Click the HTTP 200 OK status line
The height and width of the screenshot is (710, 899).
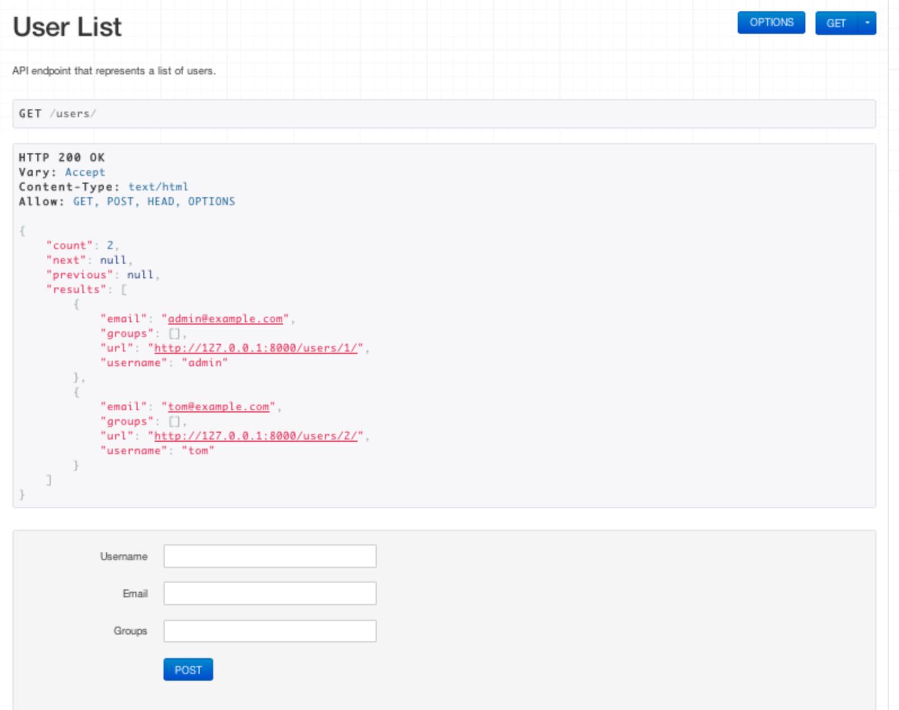pyautogui.click(x=61, y=158)
